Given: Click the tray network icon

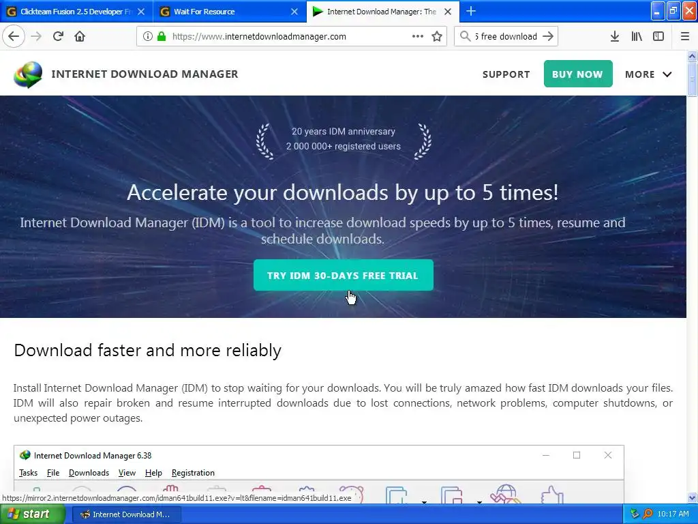Looking at the screenshot, I should coord(635,514).
